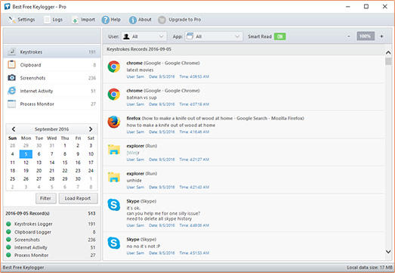Click Upgrade to Pro

coord(180,20)
